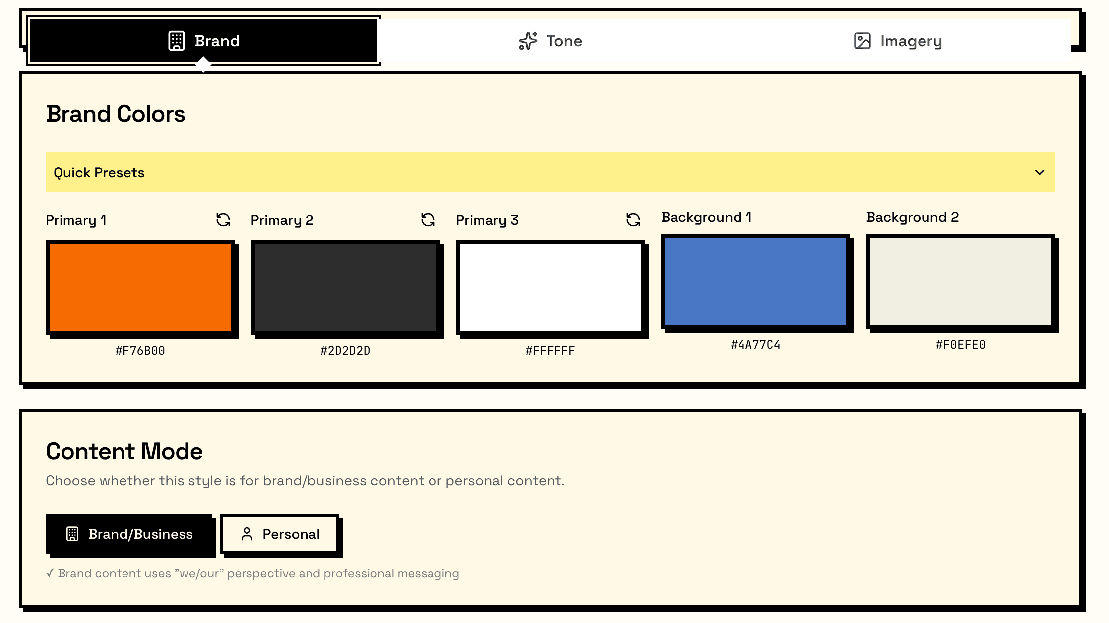The image size is (1109, 623).
Task: Click the person icon in Personal button
Action: 247,534
